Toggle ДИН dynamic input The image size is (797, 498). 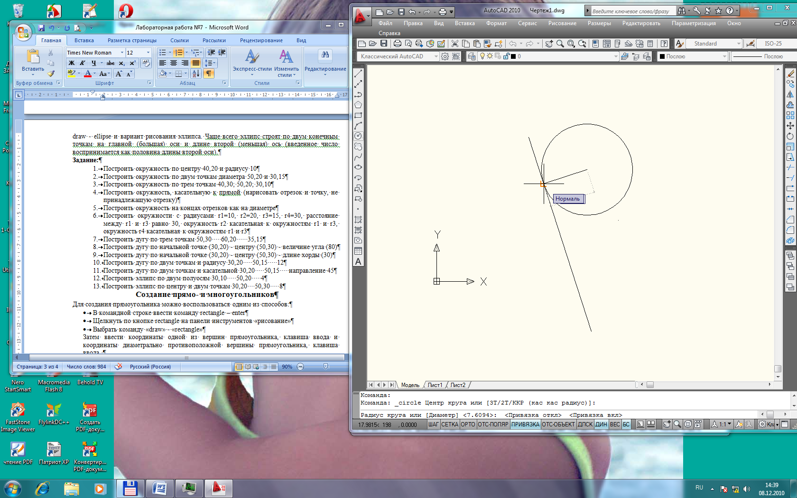601,424
